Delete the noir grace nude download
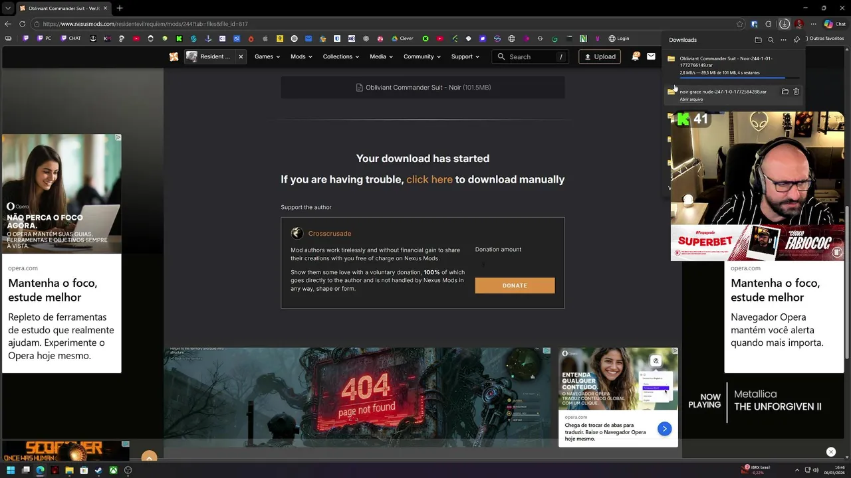Viewport: 851px width, 478px height. click(x=796, y=92)
